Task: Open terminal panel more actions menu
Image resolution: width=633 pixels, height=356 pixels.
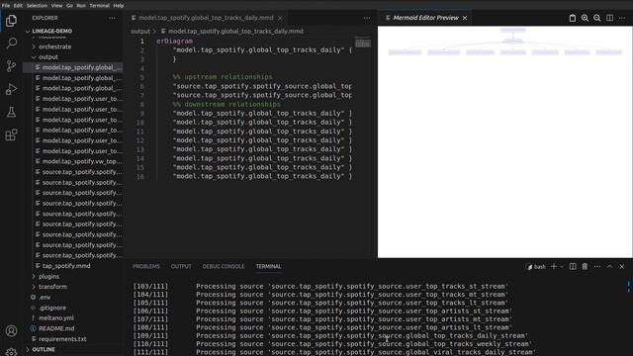Action: pyautogui.click(x=597, y=266)
